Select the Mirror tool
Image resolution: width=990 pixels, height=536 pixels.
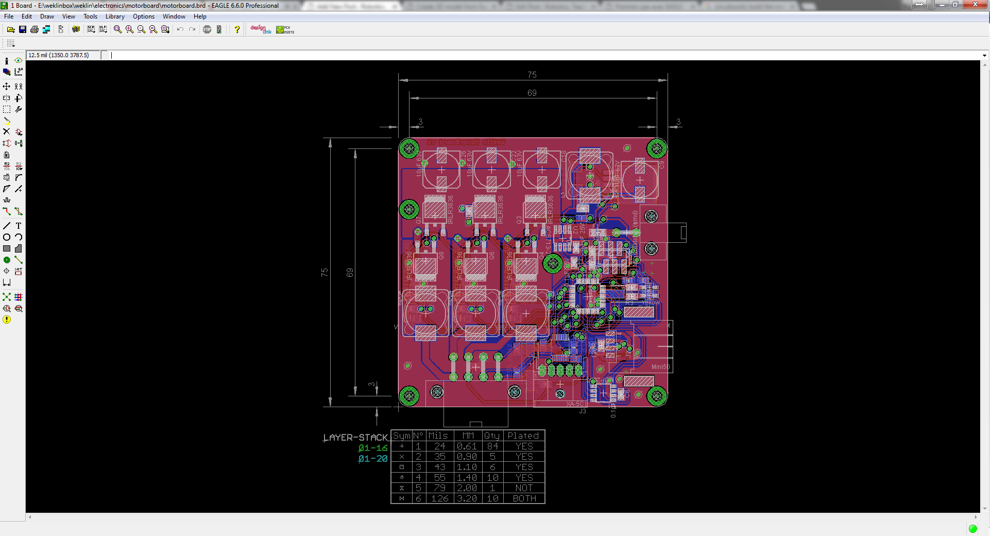[7, 98]
